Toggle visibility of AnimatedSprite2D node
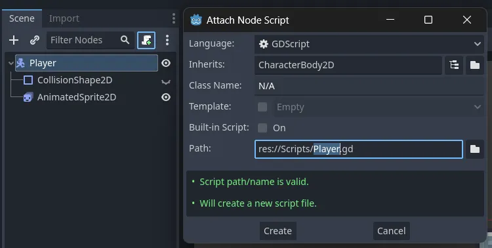Screen dimensions: 492x248 (166, 97)
